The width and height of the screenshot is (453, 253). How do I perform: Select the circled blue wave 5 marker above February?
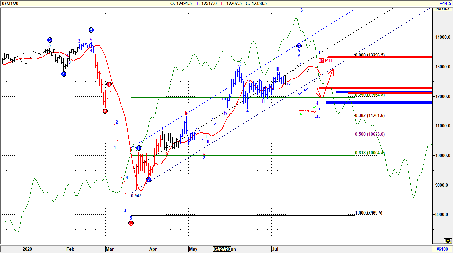click(91, 30)
